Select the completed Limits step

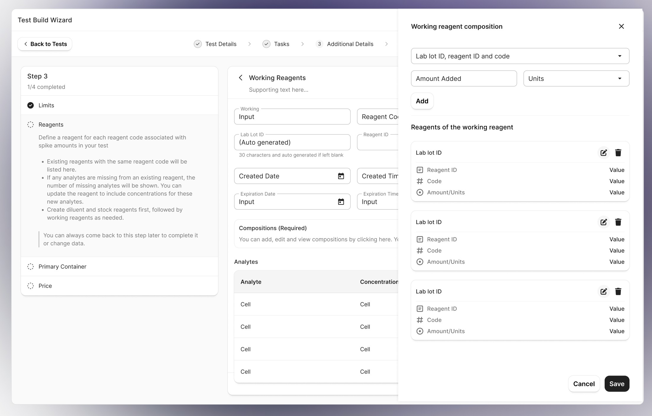click(46, 105)
